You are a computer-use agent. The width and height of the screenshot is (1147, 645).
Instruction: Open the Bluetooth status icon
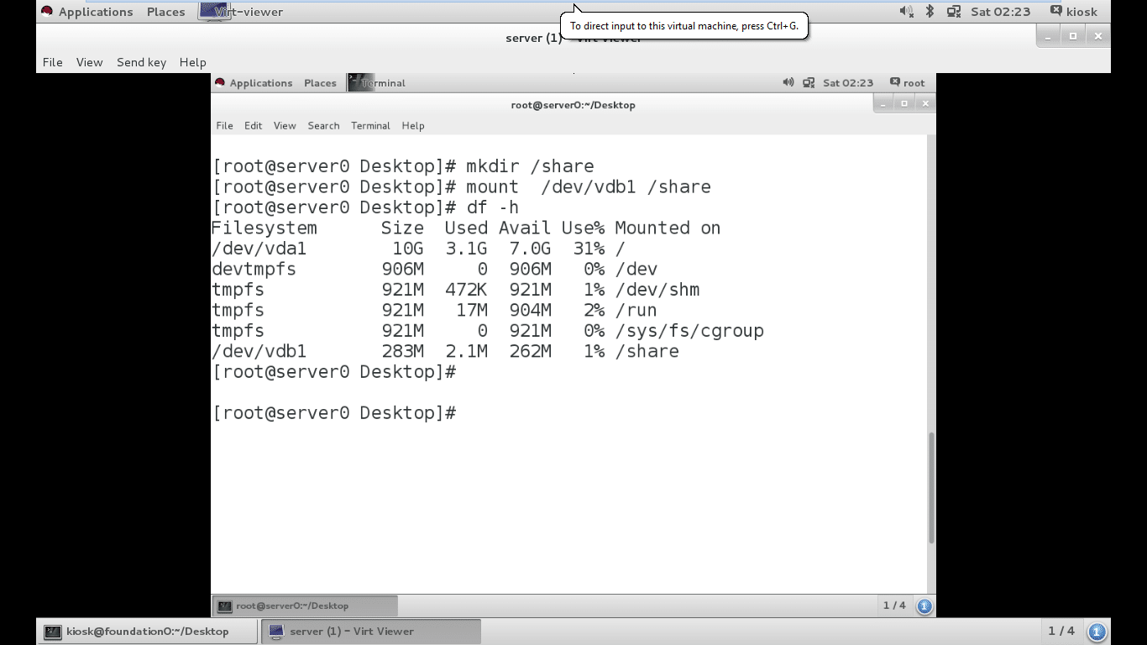click(x=930, y=12)
